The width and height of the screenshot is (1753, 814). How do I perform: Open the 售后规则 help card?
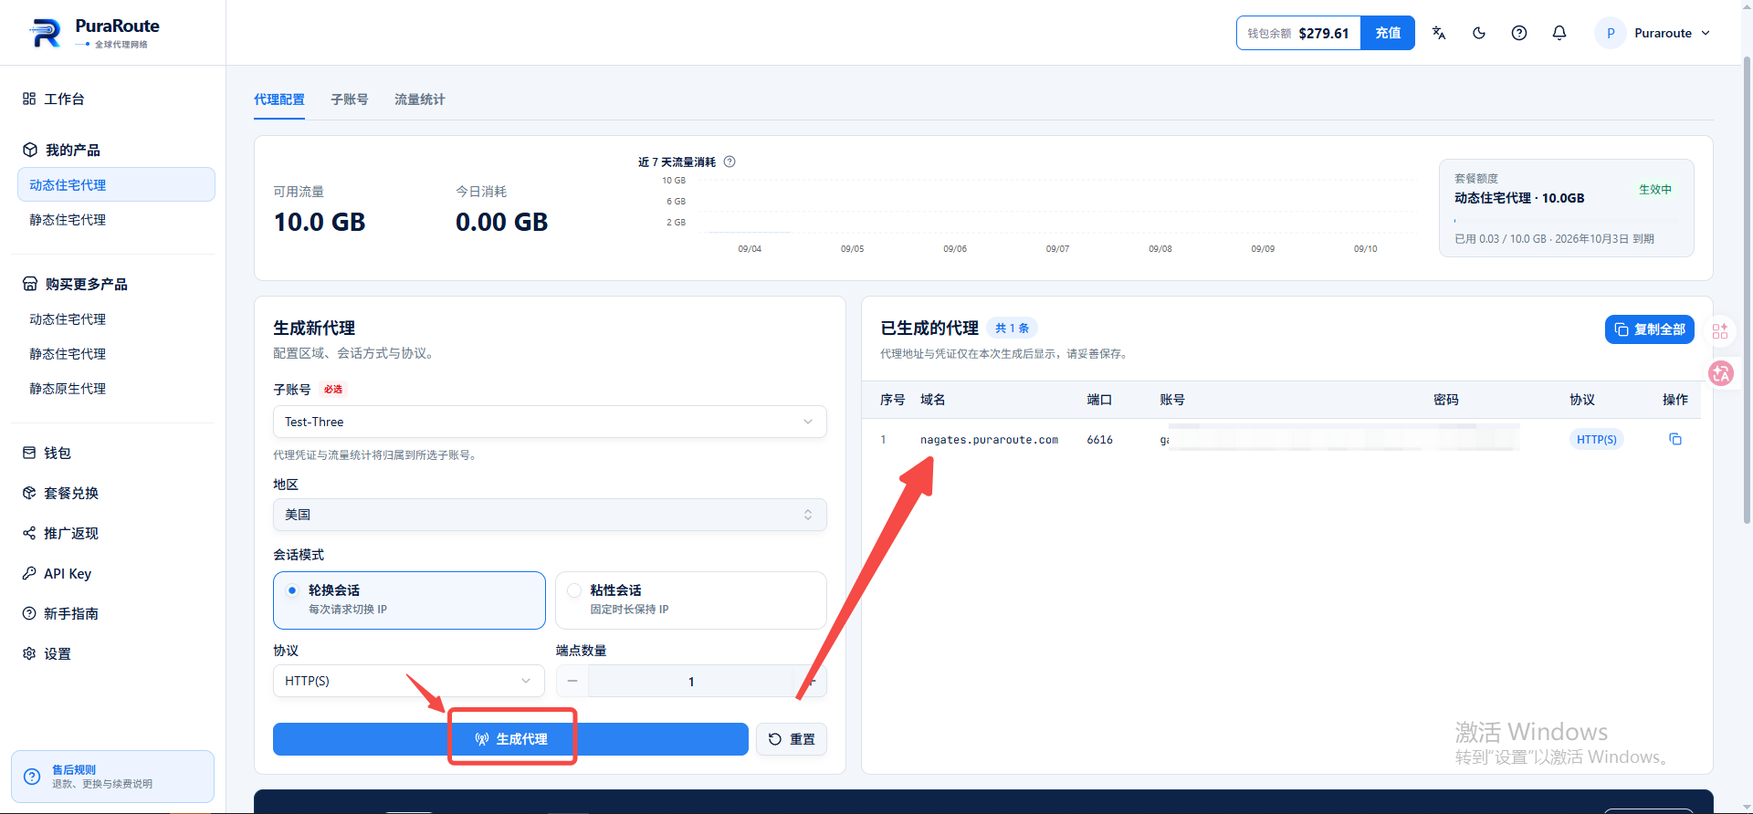pyautogui.click(x=112, y=777)
